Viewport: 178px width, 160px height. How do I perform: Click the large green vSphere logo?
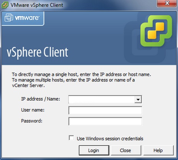point(156,31)
